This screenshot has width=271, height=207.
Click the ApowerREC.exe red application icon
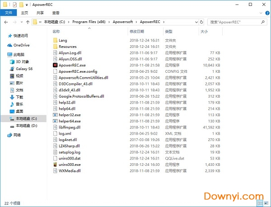[x=55, y=65]
